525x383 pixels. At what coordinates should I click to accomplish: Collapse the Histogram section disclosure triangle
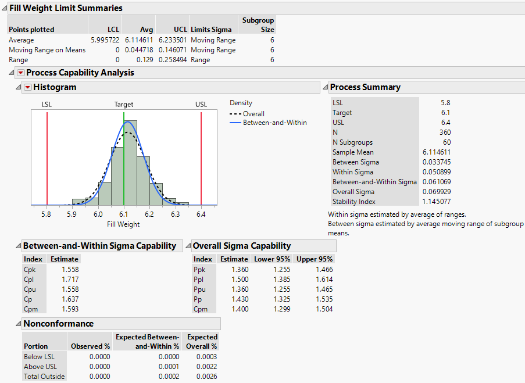point(17,88)
